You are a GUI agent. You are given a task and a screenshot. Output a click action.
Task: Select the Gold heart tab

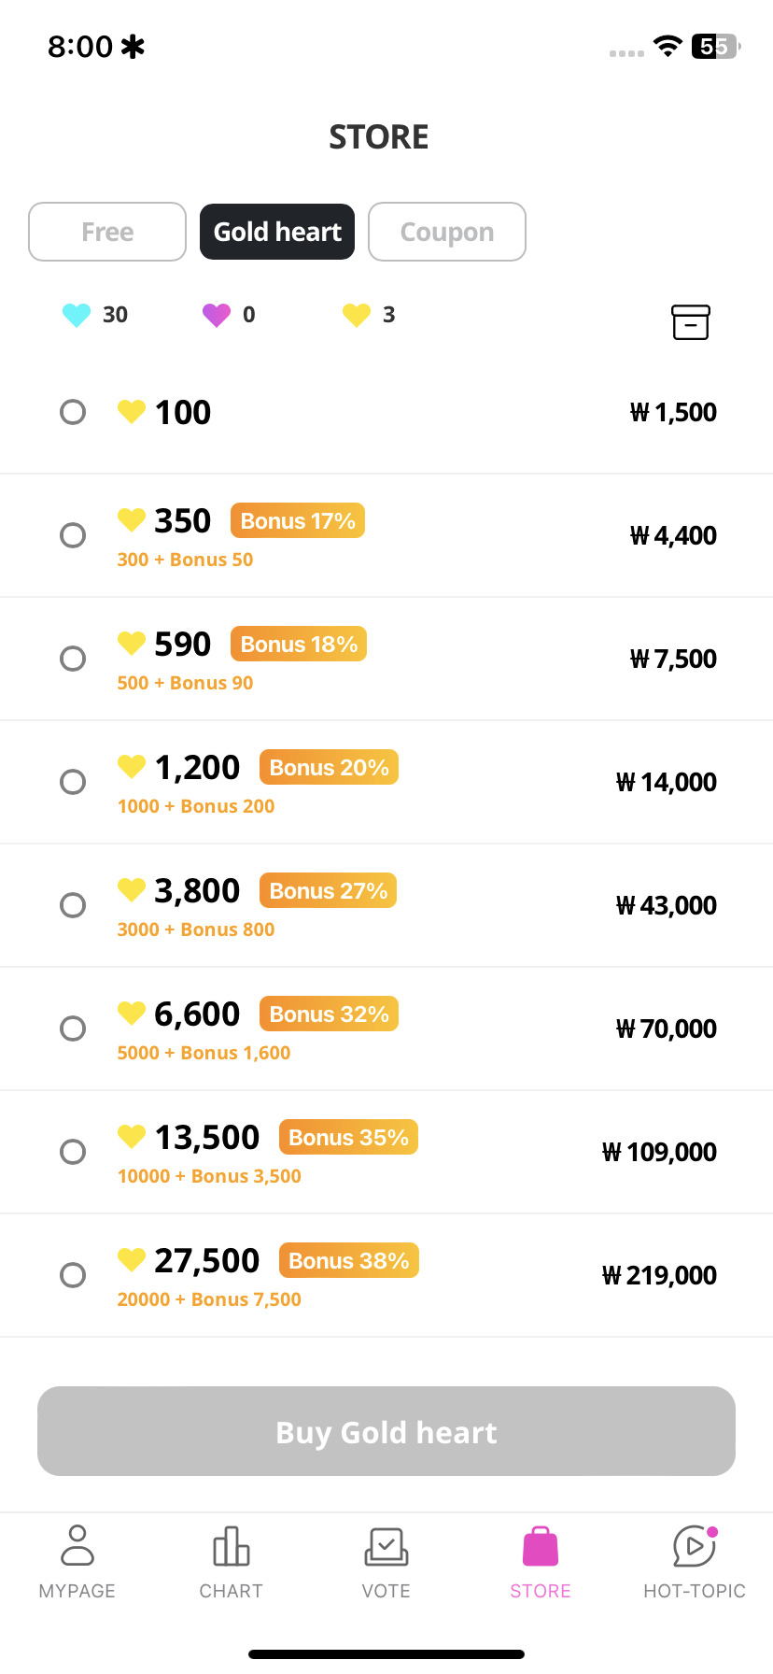click(277, 232)
